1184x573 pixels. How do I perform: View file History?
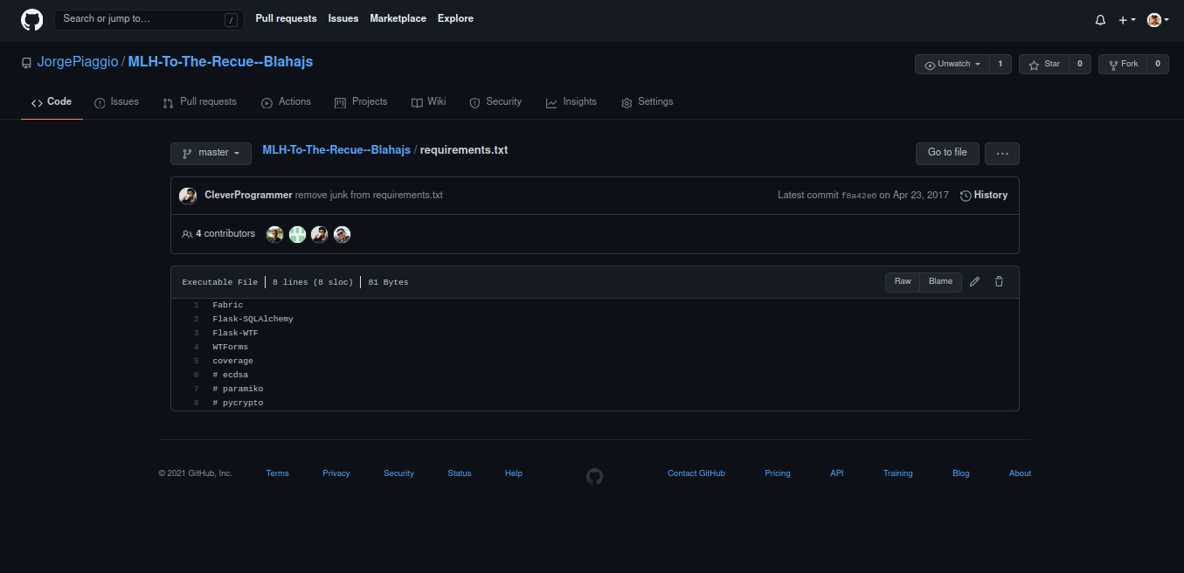pyautogui.click(x=984, y=196)
